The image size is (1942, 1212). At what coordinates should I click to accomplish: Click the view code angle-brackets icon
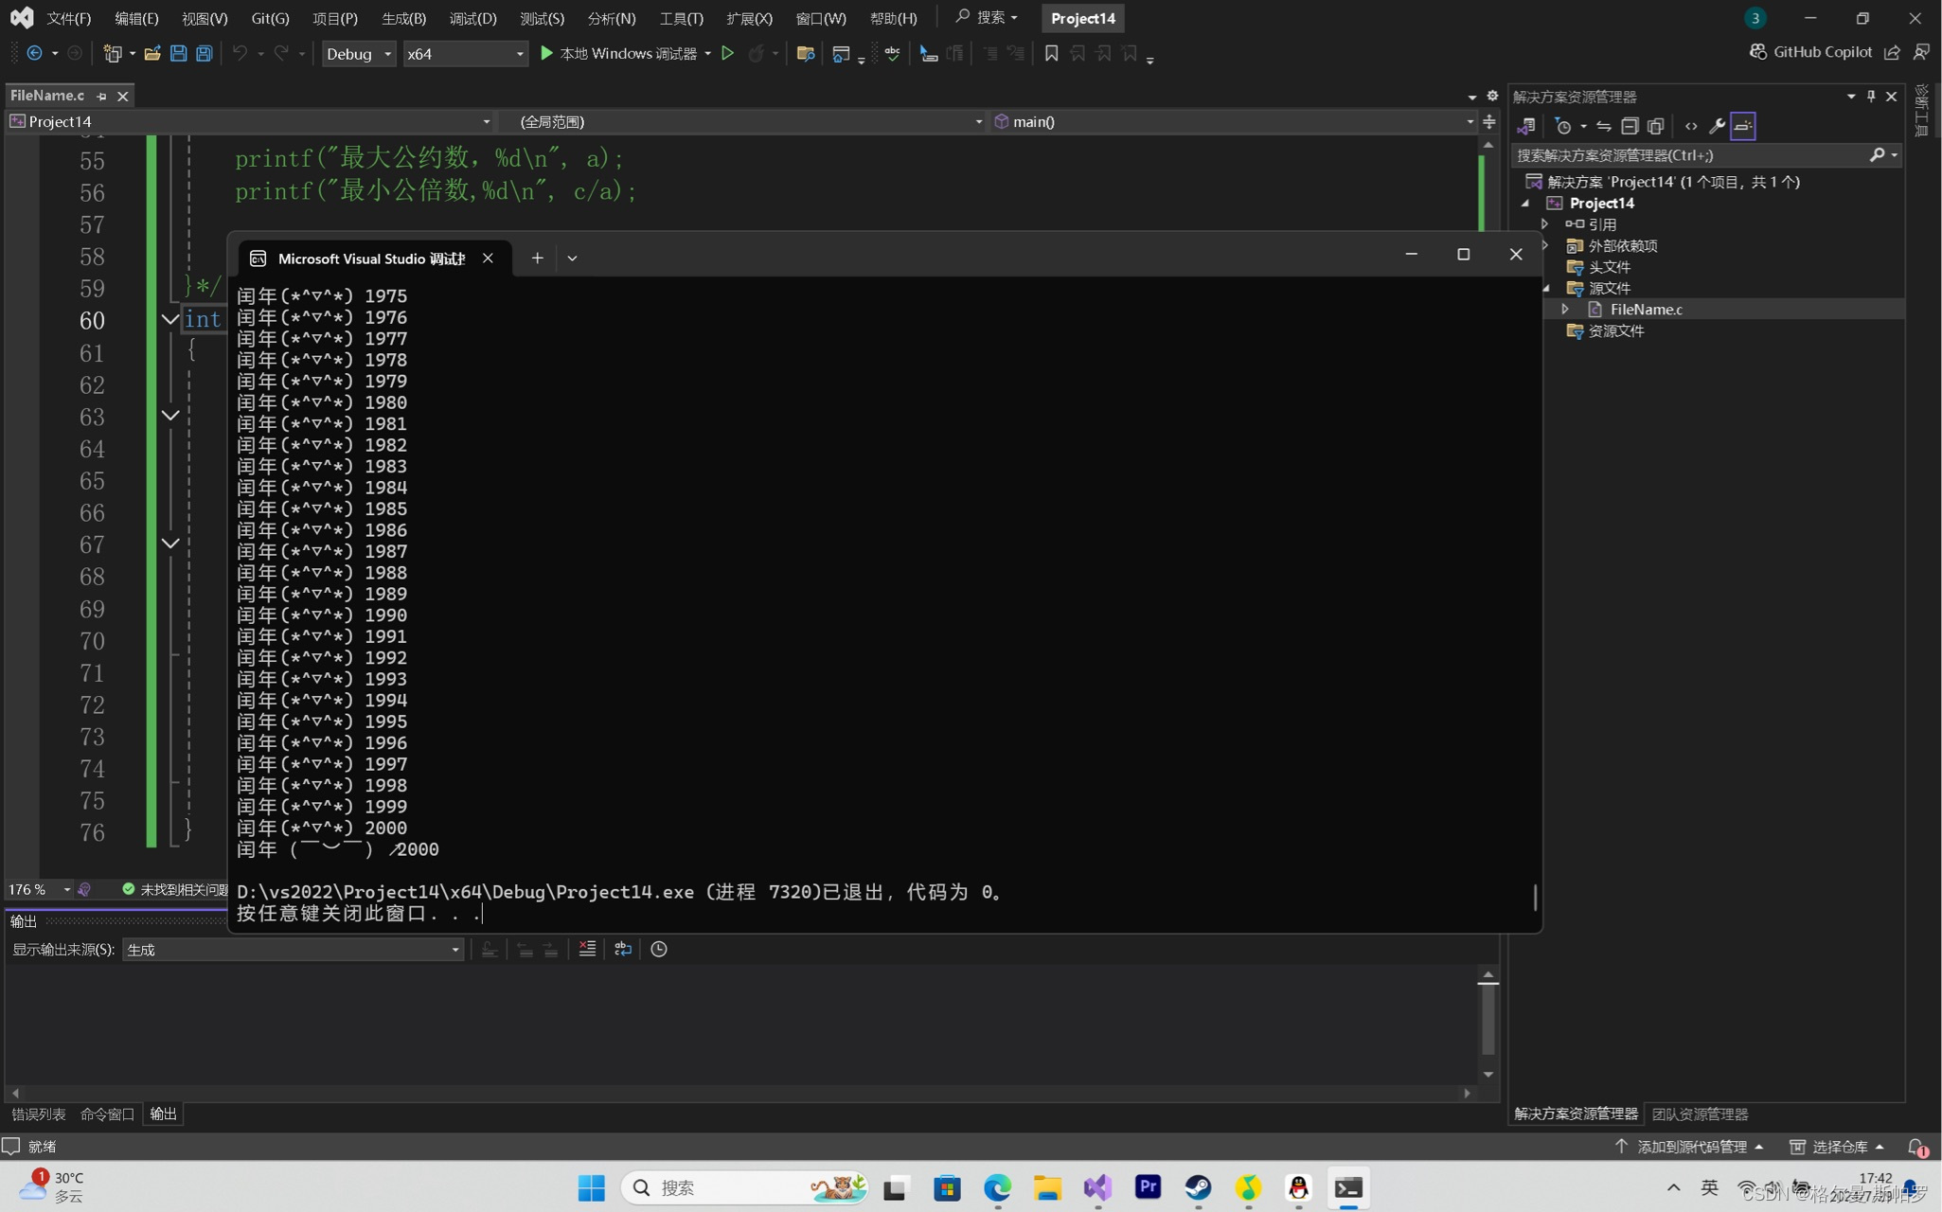(1691, 126)
